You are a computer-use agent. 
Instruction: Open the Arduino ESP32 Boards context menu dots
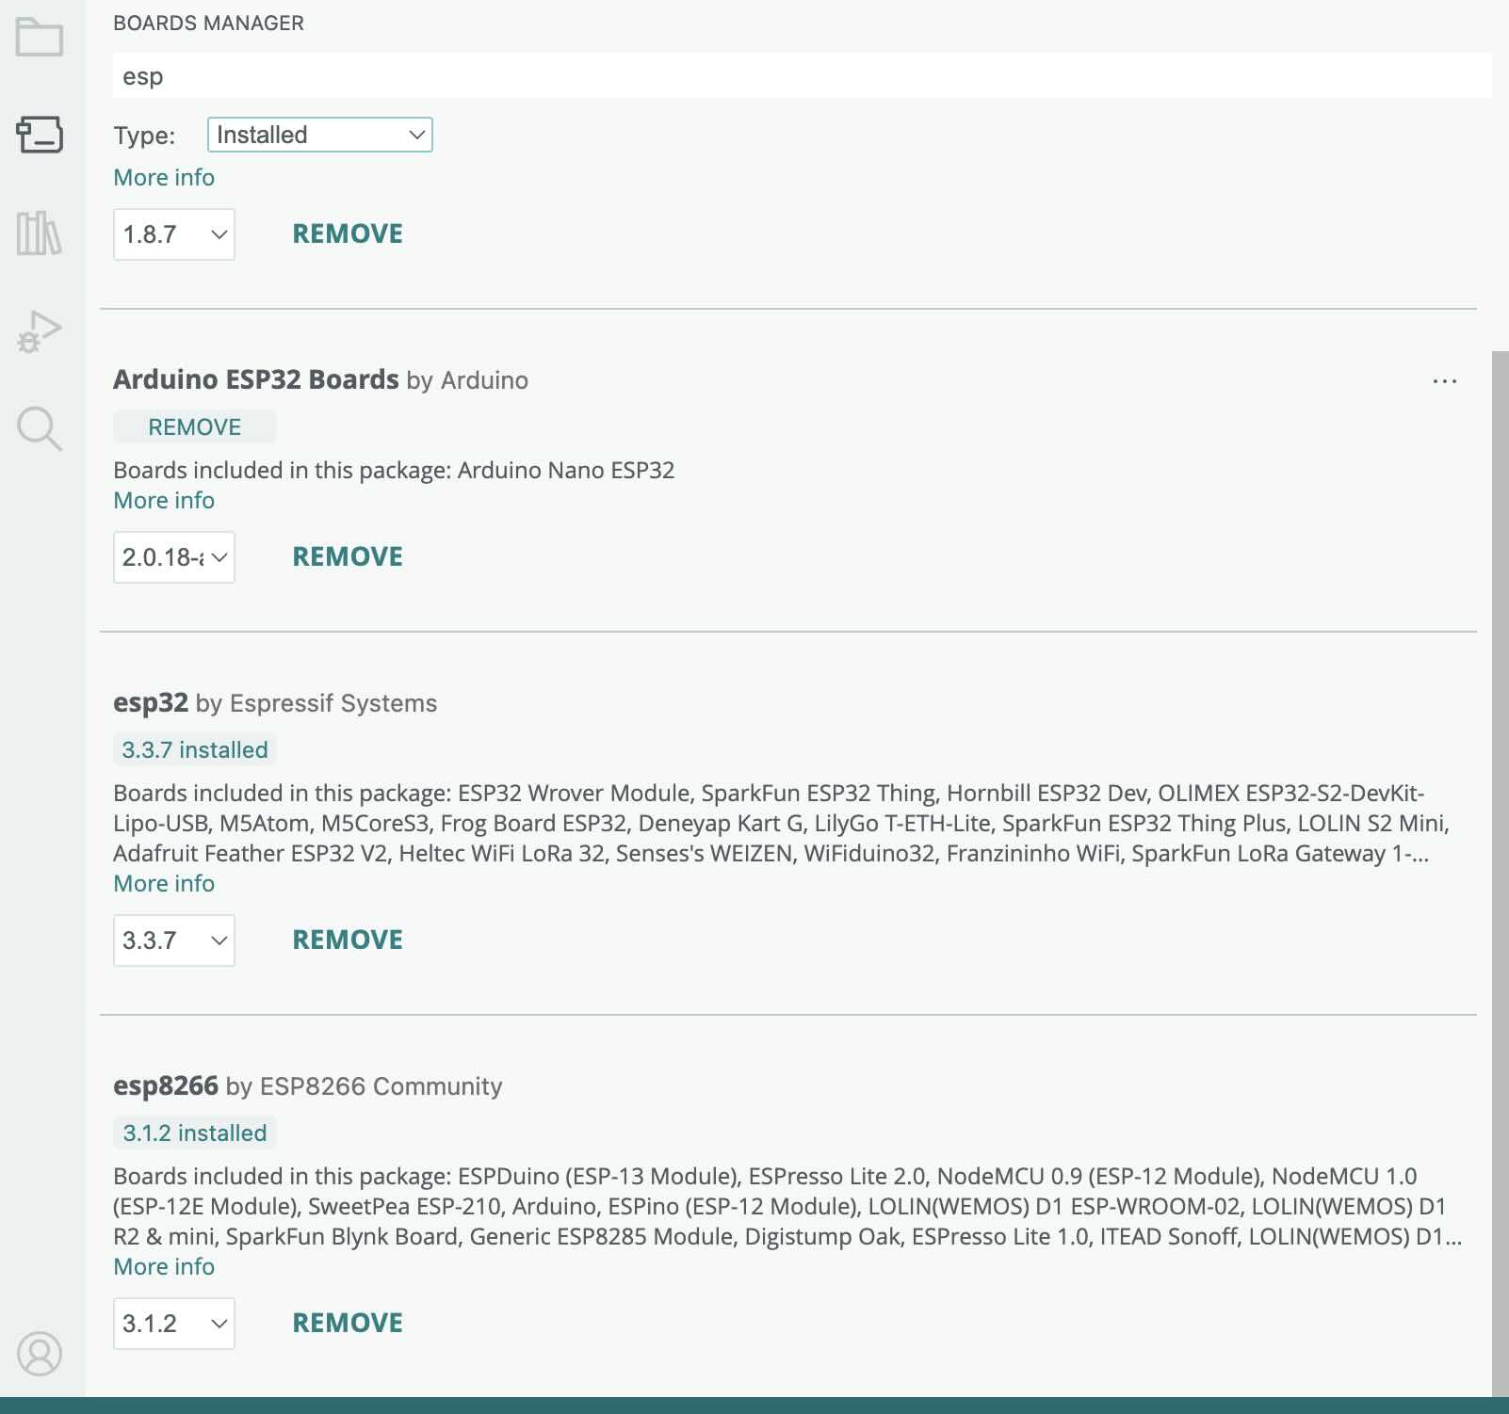[1444, 380]
